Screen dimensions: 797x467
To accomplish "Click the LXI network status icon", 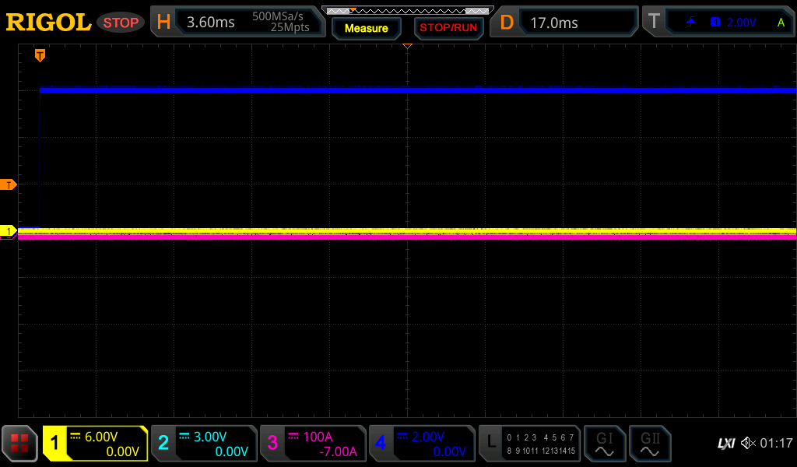I will coord(725,444).
